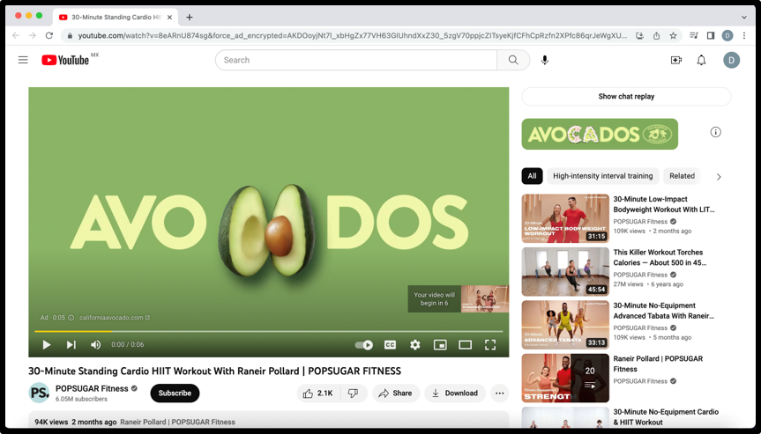Reload the page in Chrome

tap(49, 35)
